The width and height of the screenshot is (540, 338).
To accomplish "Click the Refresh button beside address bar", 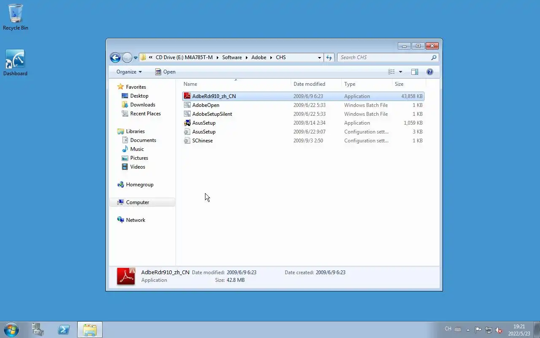I will click(x=329, y=57).
